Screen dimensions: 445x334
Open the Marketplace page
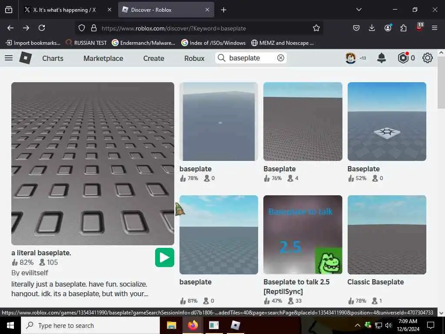coord(103,58)
